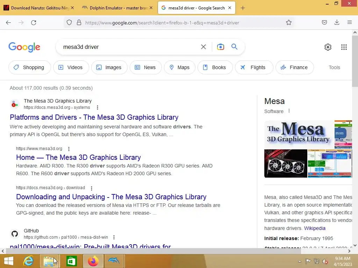Filter results by Videos
358x268 pixels.
71,67
